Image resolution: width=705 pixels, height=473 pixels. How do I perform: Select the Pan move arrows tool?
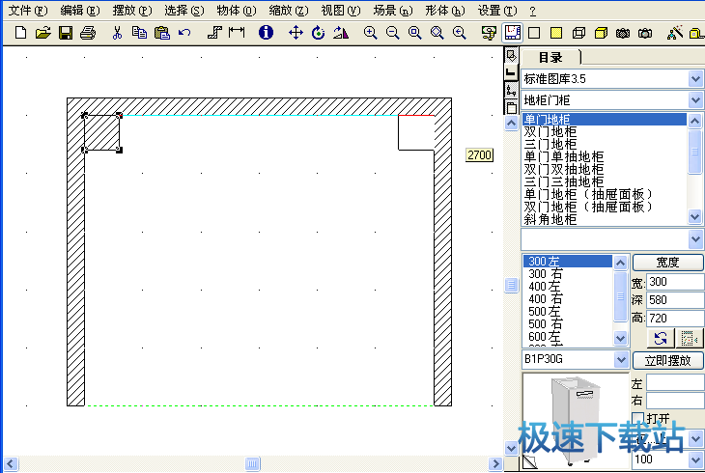296,33
